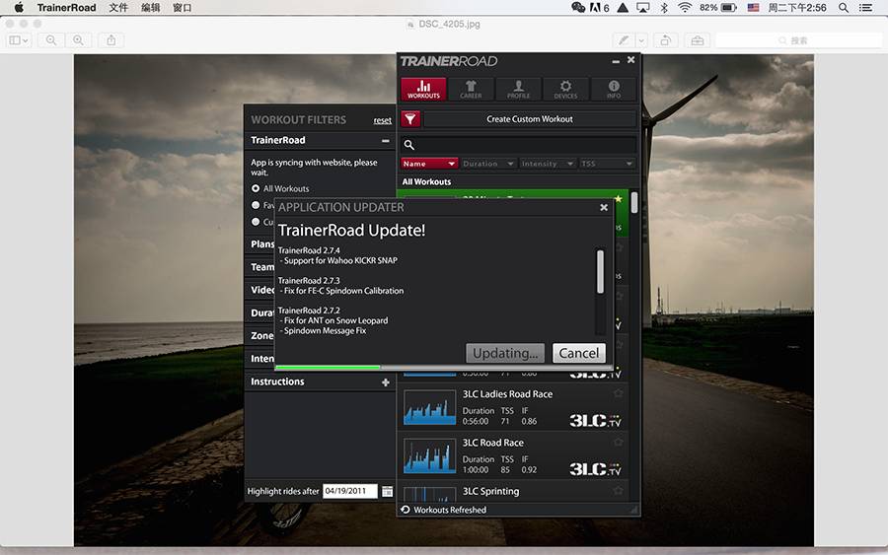Open the markup pen dropdown arrow
The height and width of the screenshot is (555, 888).
tap(641, 40)
